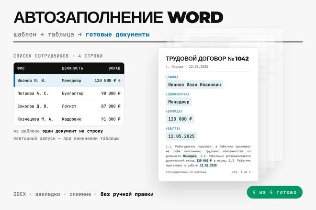The width and height of the screenshot is (316, 210).
Task: Click the 'СПИСОК СОТРУДНИКОВ · 4 СТРОКИ' heading
Action: coord(58,56)
